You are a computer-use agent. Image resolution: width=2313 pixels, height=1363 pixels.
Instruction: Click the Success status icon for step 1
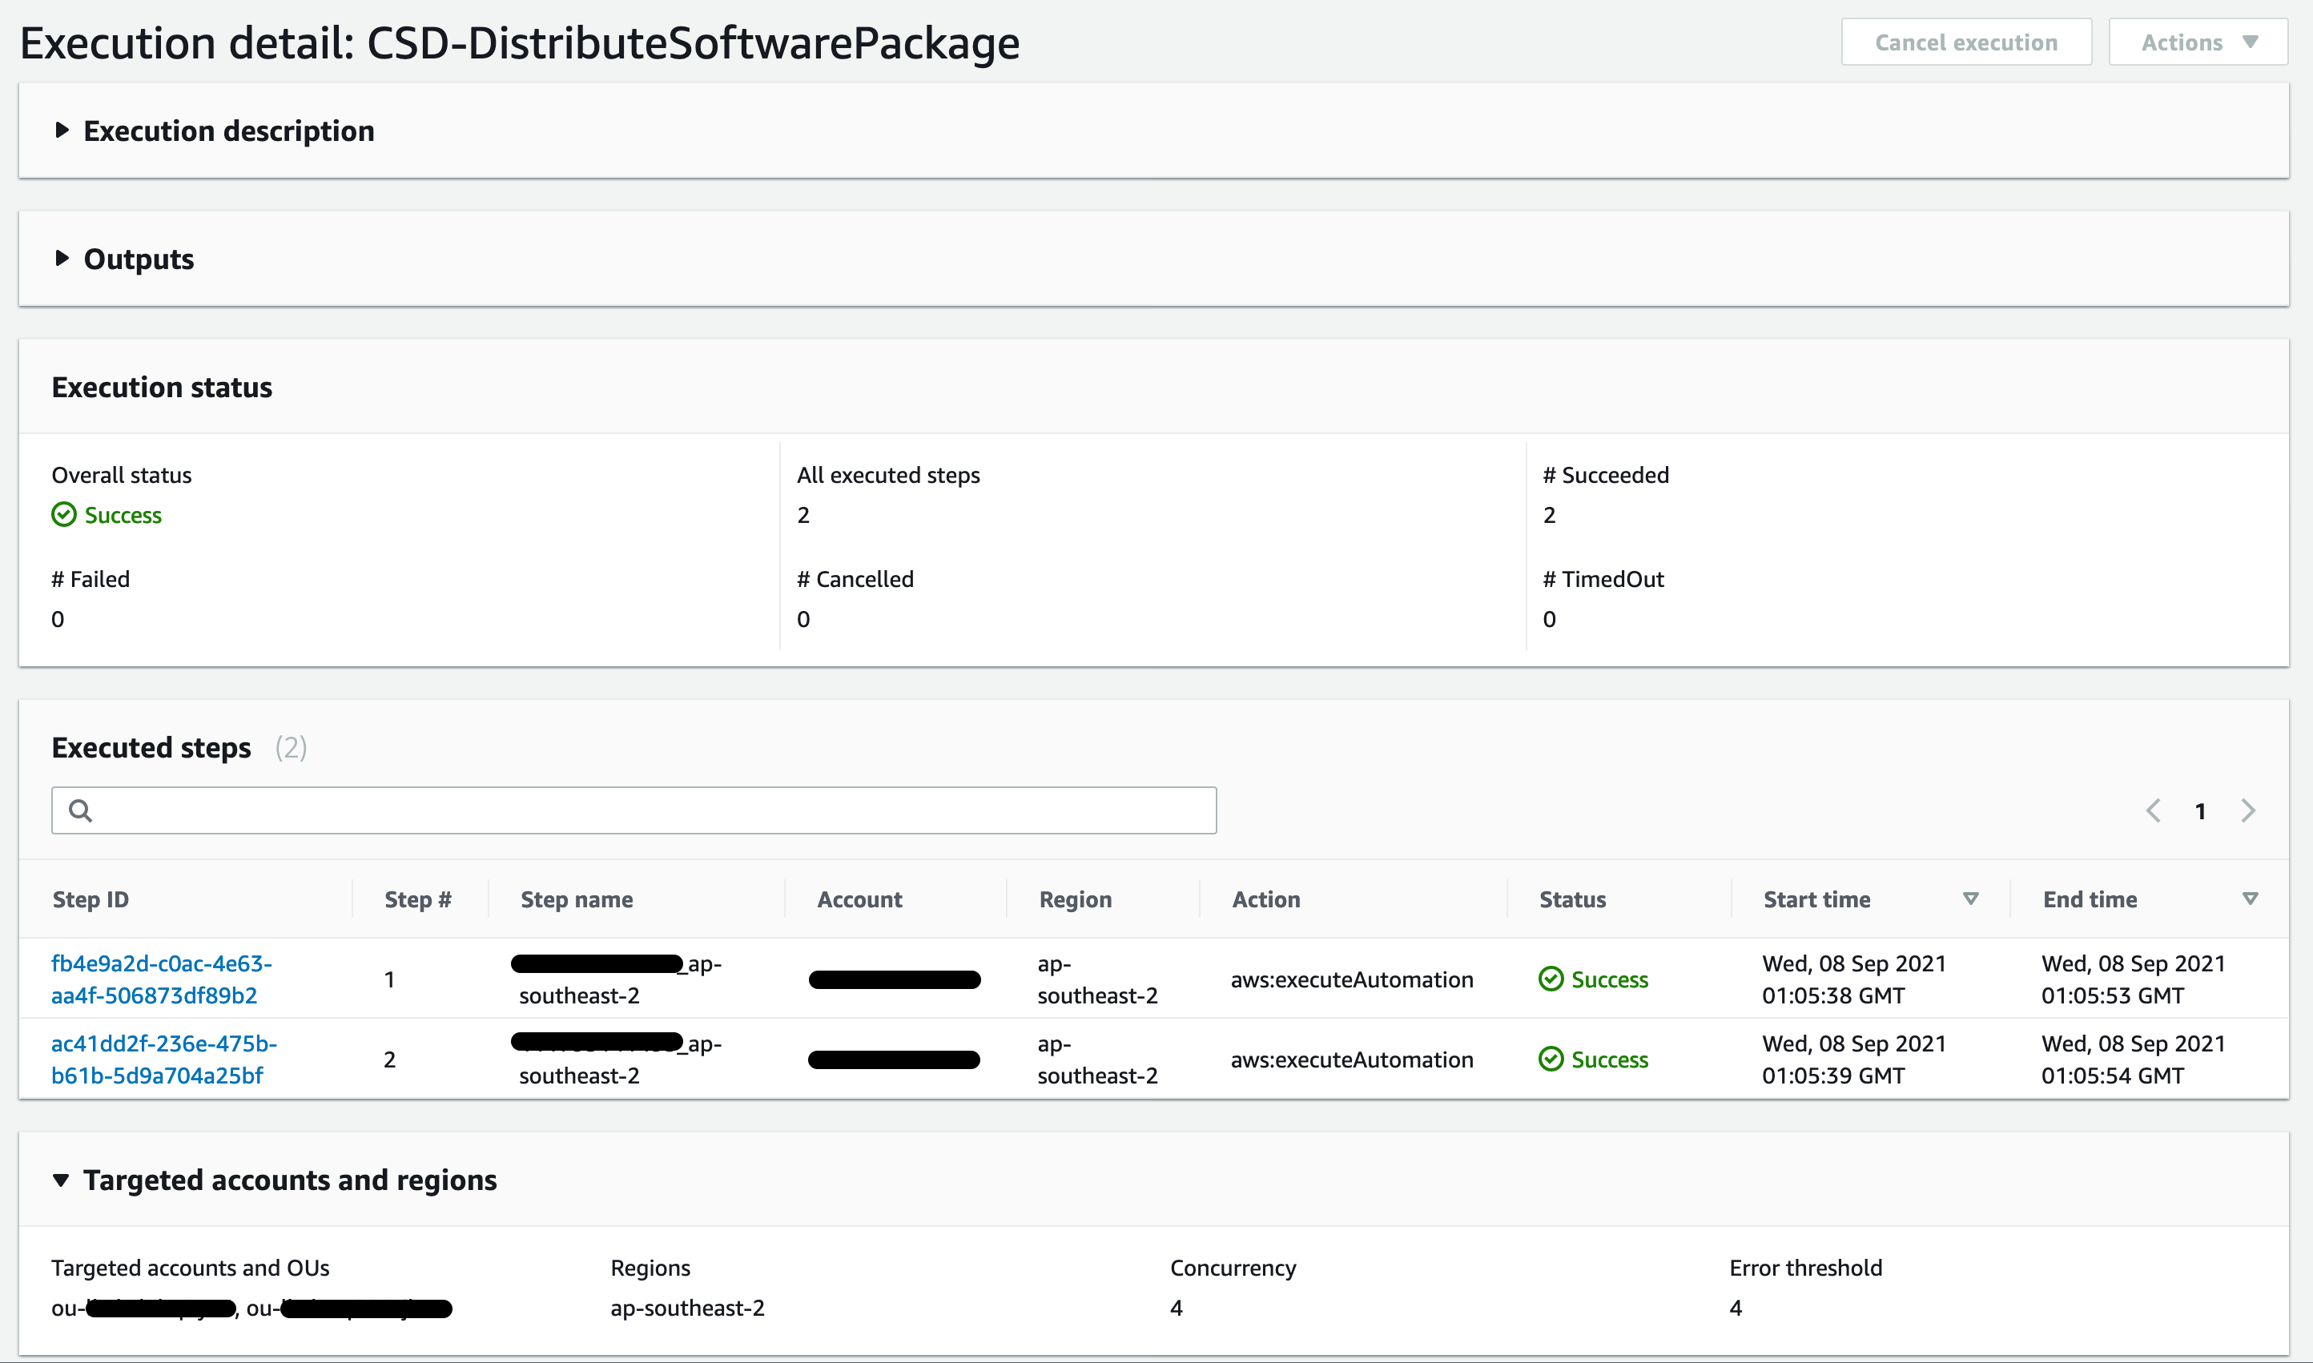(x=1551, y=979)
